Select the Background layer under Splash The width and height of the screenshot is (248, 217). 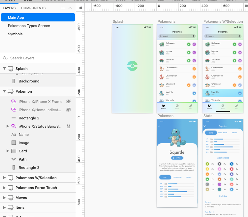pos(29,81)
